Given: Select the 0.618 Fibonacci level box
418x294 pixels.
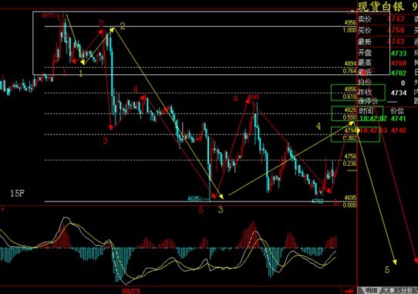Looking at the screenshot, I should [358, 93].
